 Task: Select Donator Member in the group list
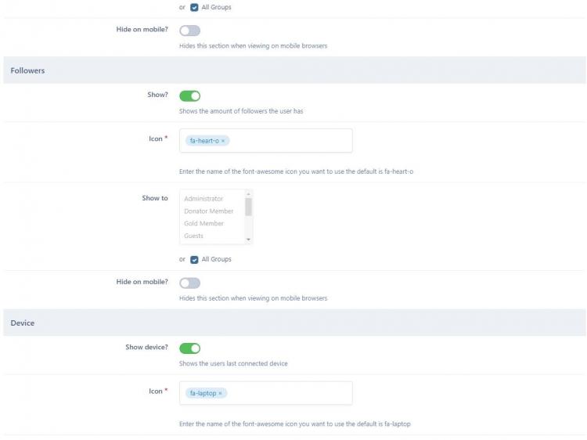pyautogui.click(x=208, y=211)
